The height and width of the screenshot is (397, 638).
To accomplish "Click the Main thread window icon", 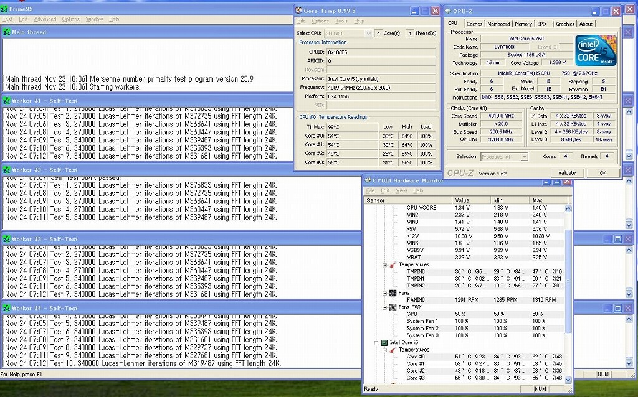I will [x=7, y=32].
